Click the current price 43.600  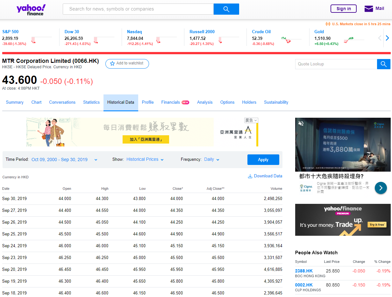click(19, 80)
